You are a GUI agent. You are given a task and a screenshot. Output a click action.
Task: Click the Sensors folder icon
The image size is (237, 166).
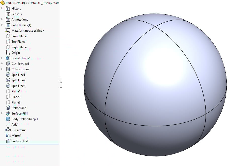(x=8, y=14)
